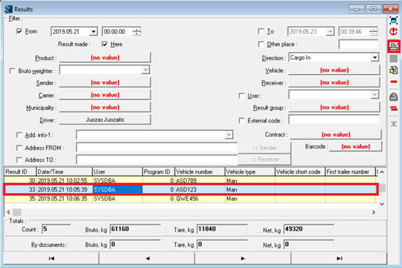The height and width of the screenshot is (268, 402).
Task: Click the Results window title icon
Action: point(8,9)
